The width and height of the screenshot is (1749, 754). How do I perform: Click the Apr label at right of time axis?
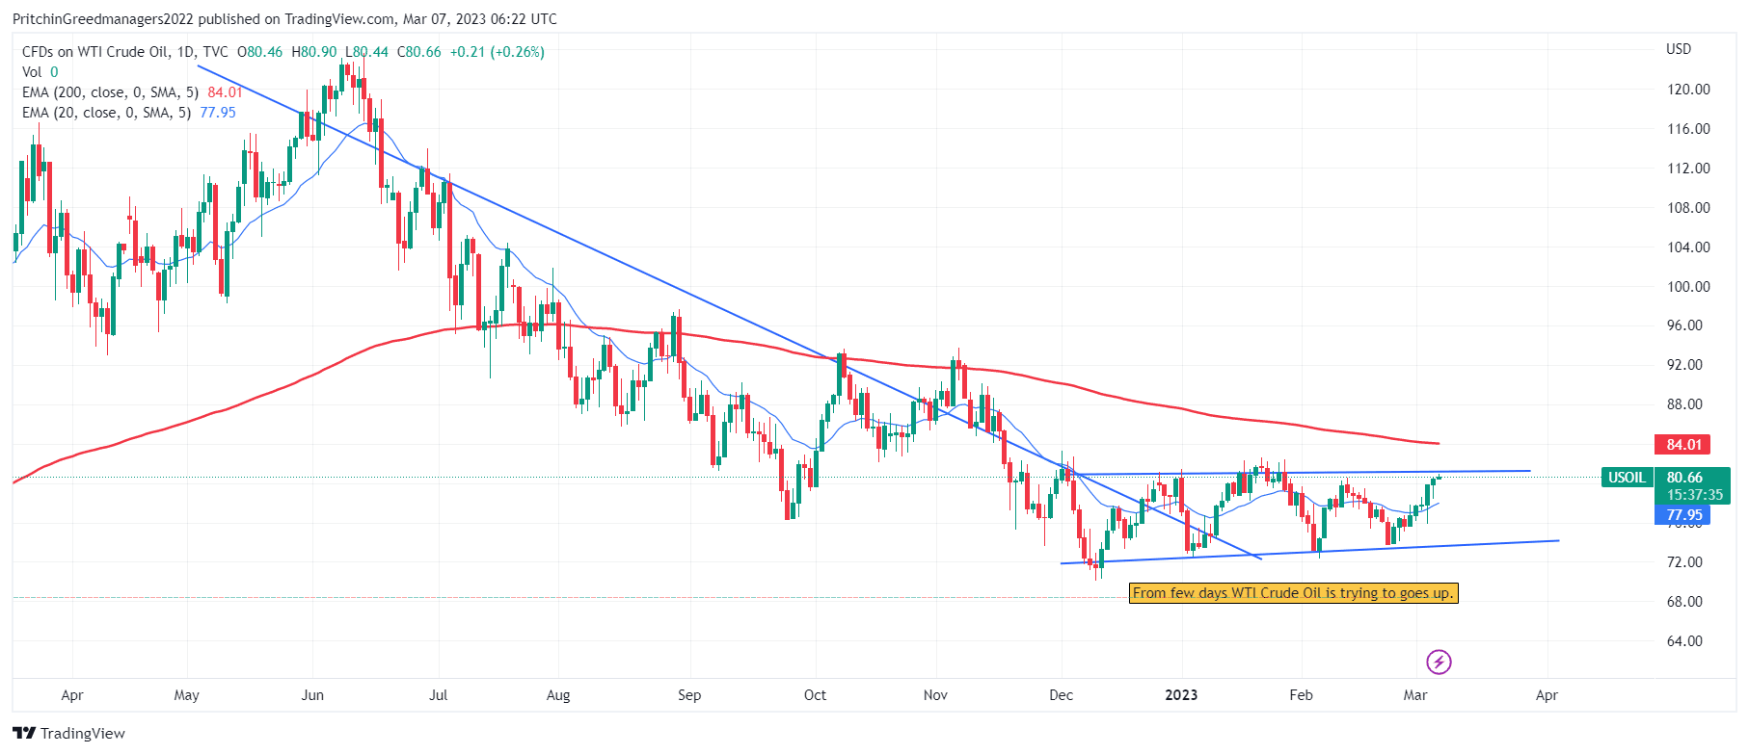pos(1547,695)
